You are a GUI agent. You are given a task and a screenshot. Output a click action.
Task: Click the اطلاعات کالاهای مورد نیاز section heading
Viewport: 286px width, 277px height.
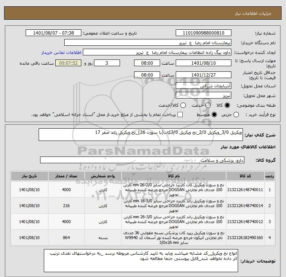(248, 147)
